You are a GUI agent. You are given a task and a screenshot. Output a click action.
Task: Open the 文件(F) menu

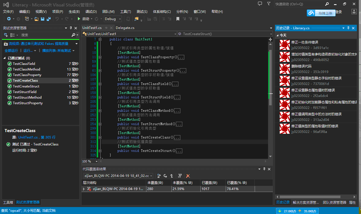point(8,12)
